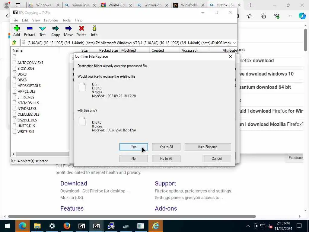Click Yes to replace the file
Viewport: 309px width, 232px height.
click(134, 147)
